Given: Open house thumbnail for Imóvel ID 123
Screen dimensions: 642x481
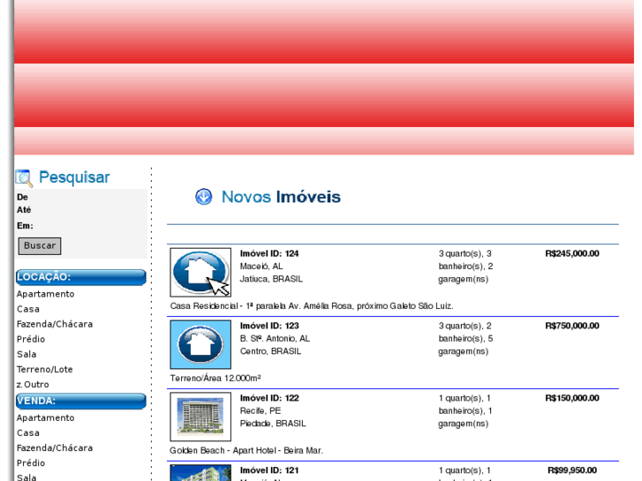Looking at the screenshot, I should [200, 344].
